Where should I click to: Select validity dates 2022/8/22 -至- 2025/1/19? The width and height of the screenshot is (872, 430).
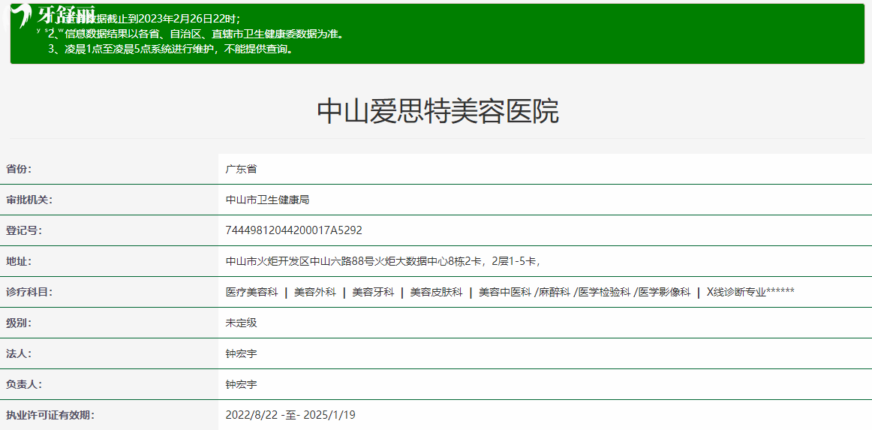tap(290, 415)
